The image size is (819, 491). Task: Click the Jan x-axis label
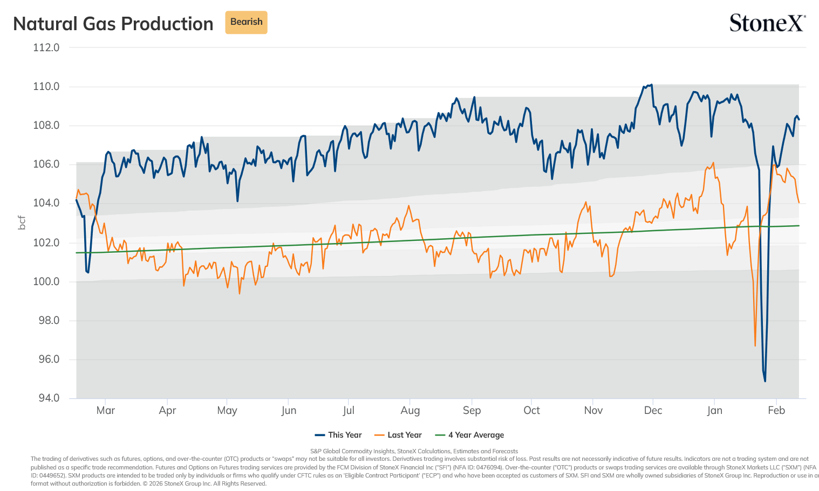[x=714, y=410]
